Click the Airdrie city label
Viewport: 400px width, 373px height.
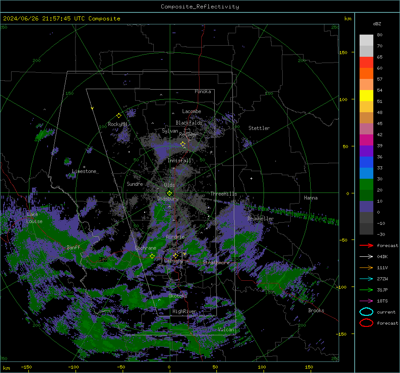pos(175,237)
